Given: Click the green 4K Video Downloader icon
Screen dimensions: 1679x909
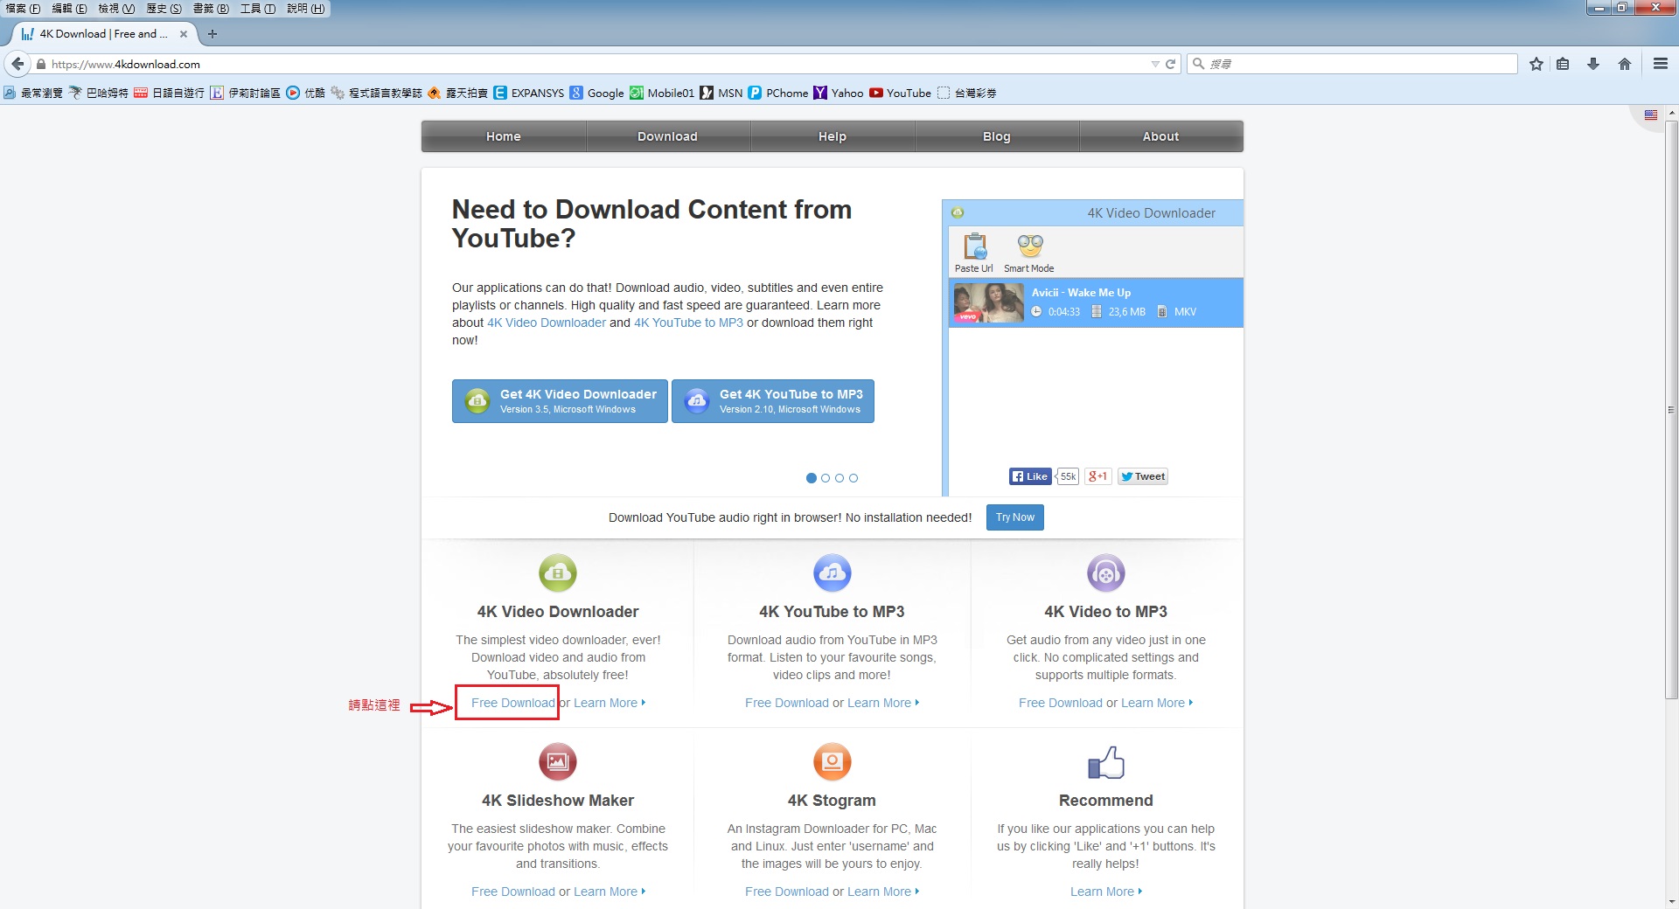Looking at the screenshot, I should click(558, 573).
